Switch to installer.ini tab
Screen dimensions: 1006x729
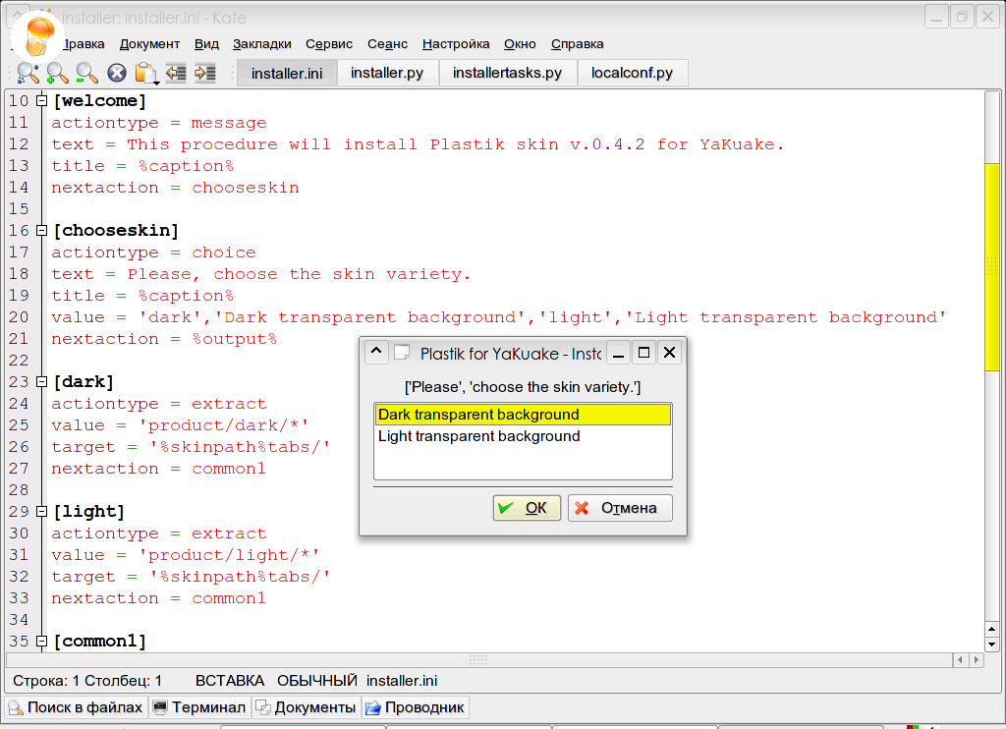point(287,73)
